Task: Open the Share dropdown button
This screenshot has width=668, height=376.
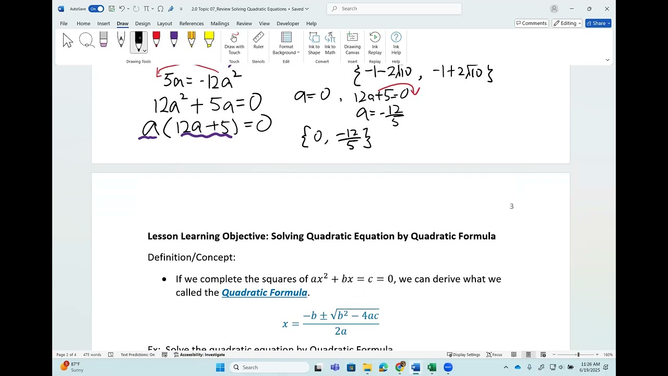Action: coord(598,23)
